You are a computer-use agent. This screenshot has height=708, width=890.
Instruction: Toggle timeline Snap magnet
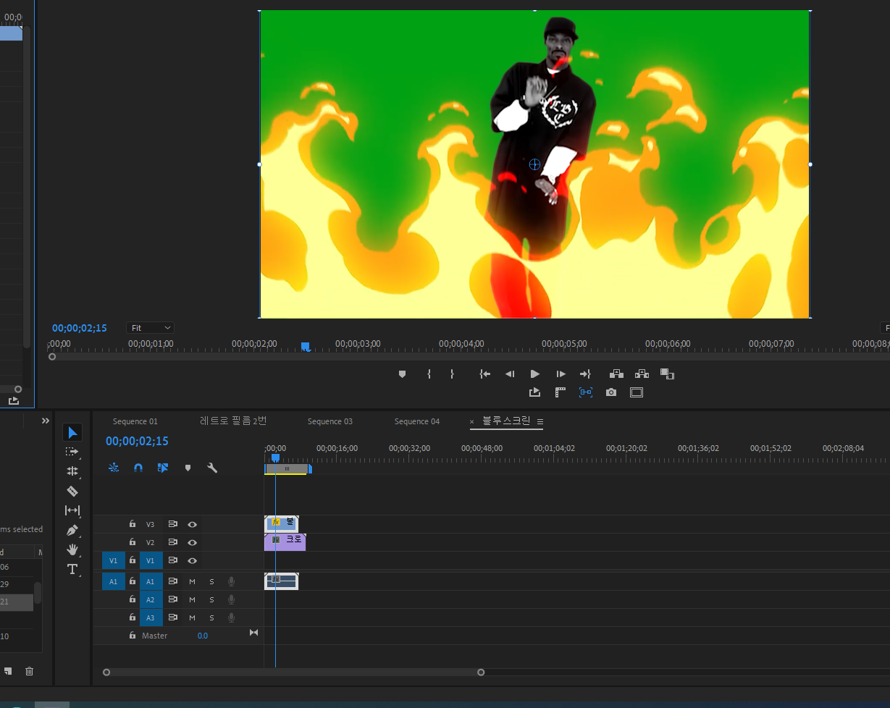coord(138,468)
